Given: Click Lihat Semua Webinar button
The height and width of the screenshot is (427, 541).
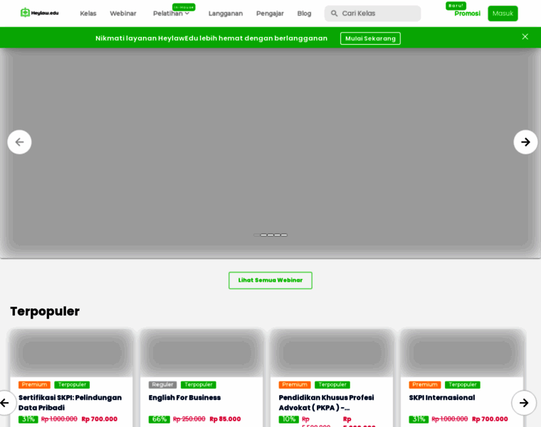Looking at the screenshot, I should [270, 280].
